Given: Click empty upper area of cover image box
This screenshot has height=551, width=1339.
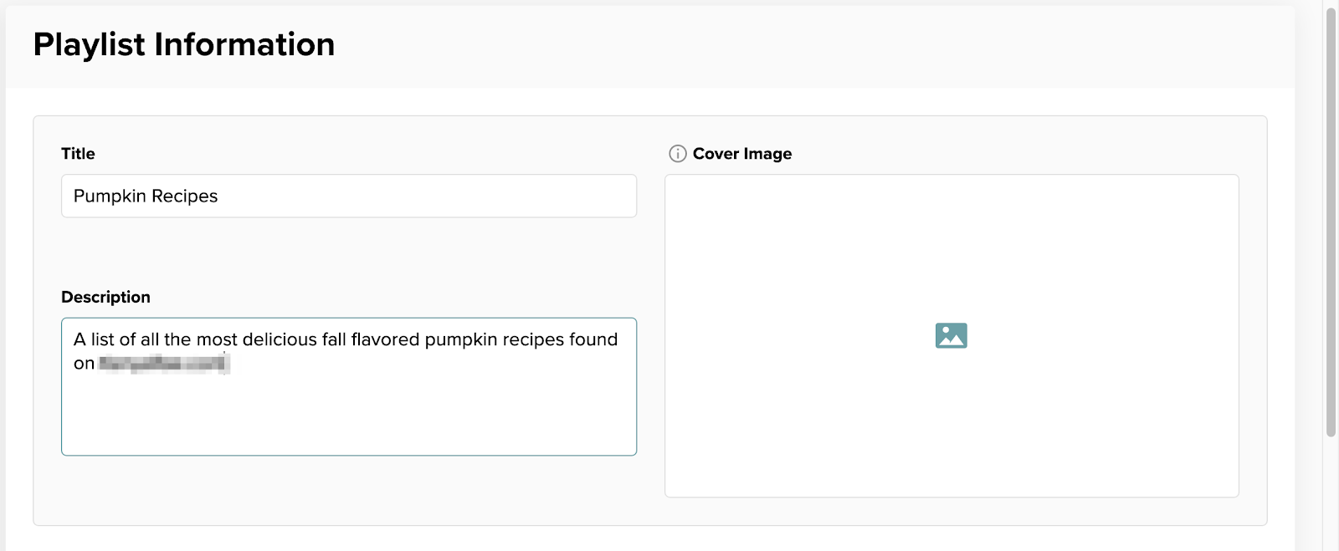Looking at the screenshot, I should [x=952, y=234].
